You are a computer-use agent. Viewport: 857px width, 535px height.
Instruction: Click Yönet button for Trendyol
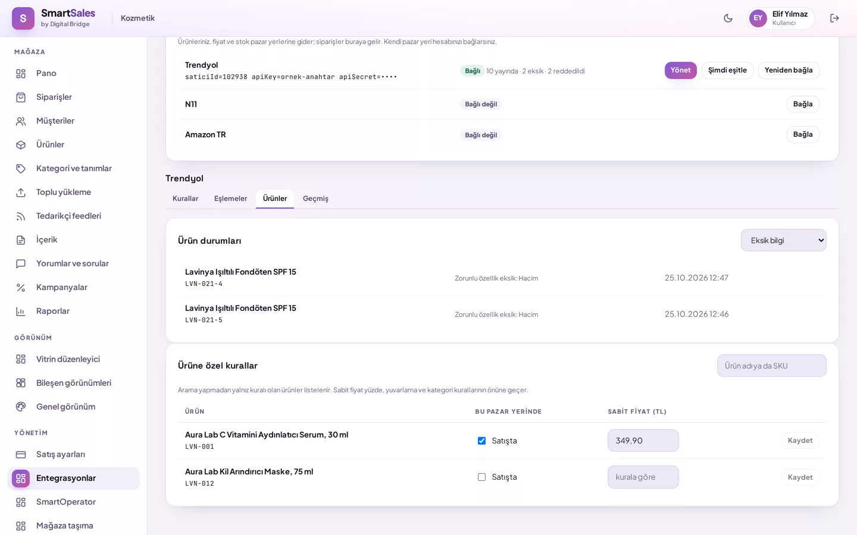pyautogui.click(x=680, y=70)
